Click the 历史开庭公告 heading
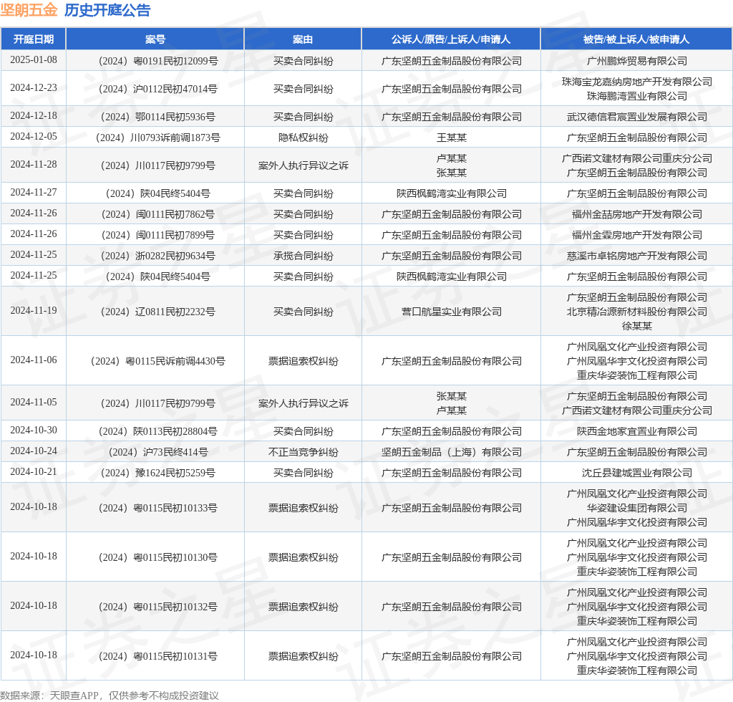Image resolution: width=733 pixels, height=702 pixels. click(x=107, y=10)
